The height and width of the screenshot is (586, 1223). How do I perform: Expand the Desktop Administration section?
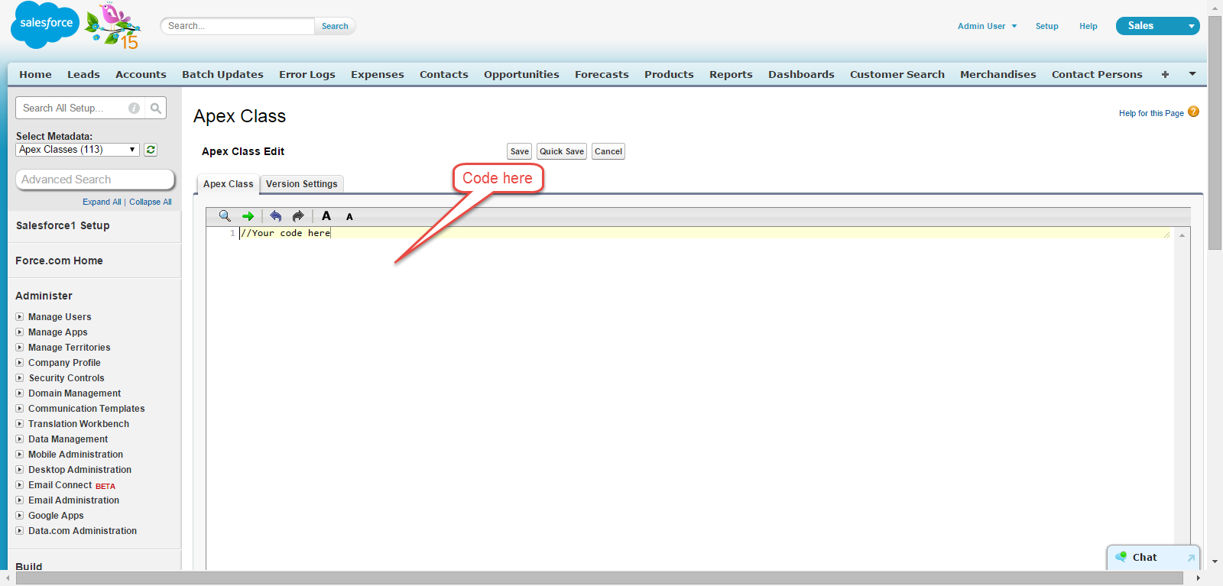click(x=20, y=469)
